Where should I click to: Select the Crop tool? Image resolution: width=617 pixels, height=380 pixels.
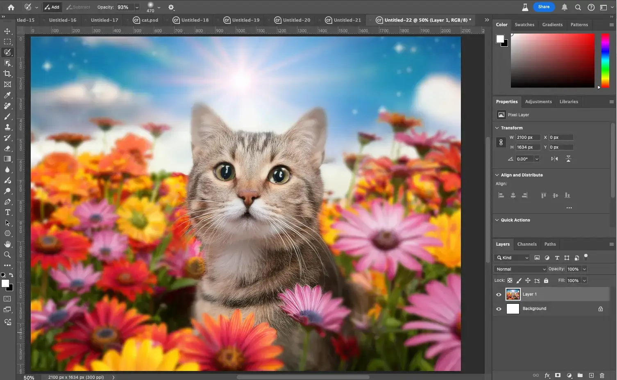(7, 74)
